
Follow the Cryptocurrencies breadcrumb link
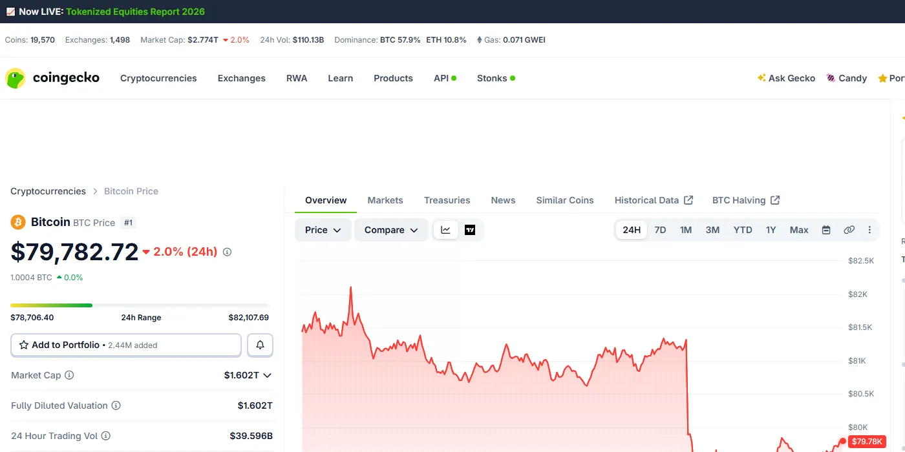(48, 191)
